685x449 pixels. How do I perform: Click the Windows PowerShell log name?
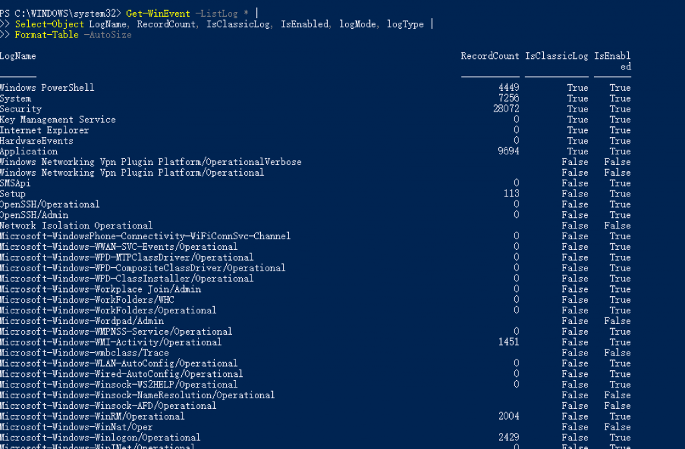click(x=47, y=88)
